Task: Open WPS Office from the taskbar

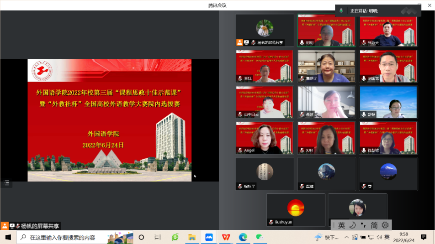Action: [226, 237]
